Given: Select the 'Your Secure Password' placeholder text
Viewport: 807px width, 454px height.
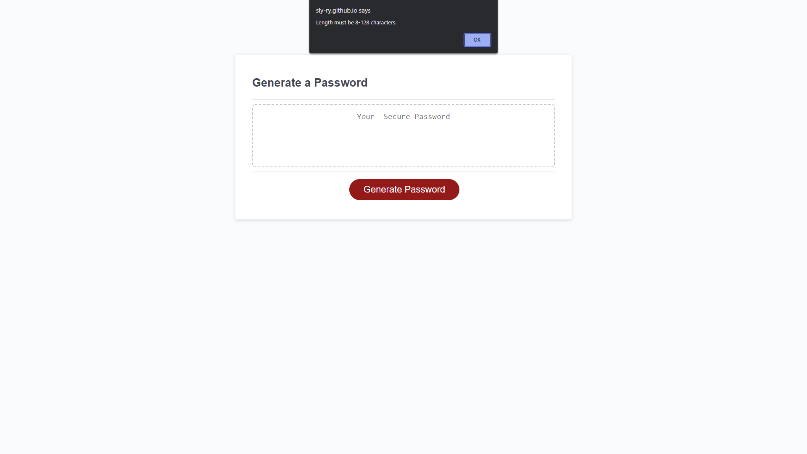Looking at the screenshot, I should [403, 116].
